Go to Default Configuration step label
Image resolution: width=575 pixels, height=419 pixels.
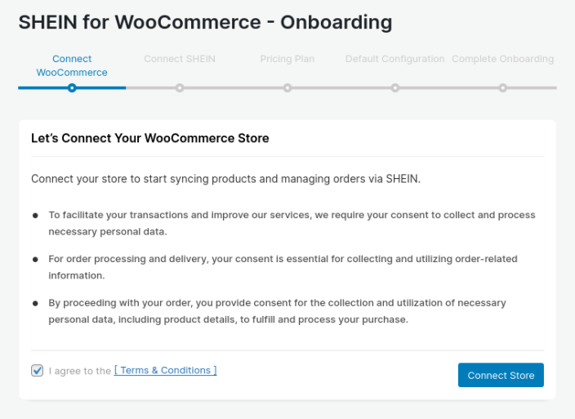click(x=394, y=59)
